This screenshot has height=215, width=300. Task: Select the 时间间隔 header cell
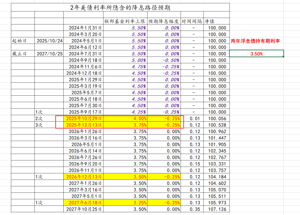[x=192, y=21]
